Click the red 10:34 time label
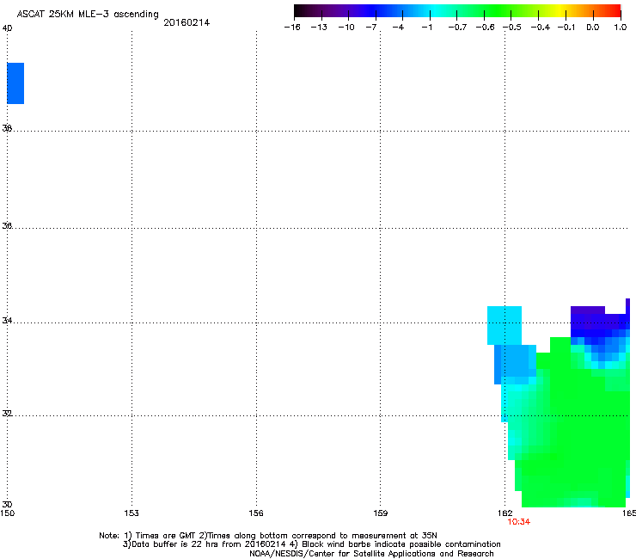Image resolution: width=636 pixels, height=559 pixels. (x=519, y=522)
